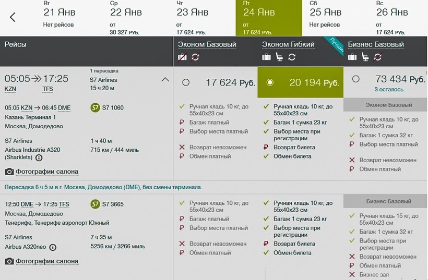Click ruble icon beside first Возврат билета

(x=266, y=147)
